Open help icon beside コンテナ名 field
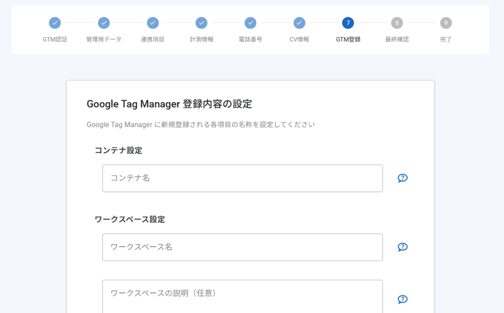 (402, 178)
